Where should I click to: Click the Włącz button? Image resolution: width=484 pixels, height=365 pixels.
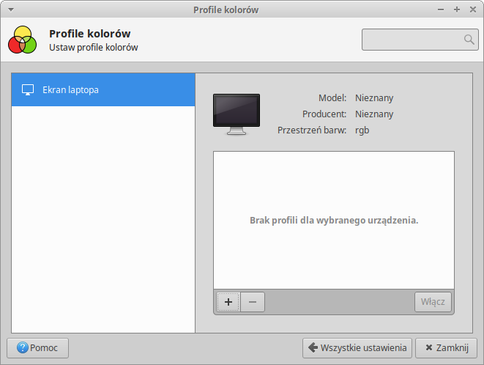pos(433,302)
